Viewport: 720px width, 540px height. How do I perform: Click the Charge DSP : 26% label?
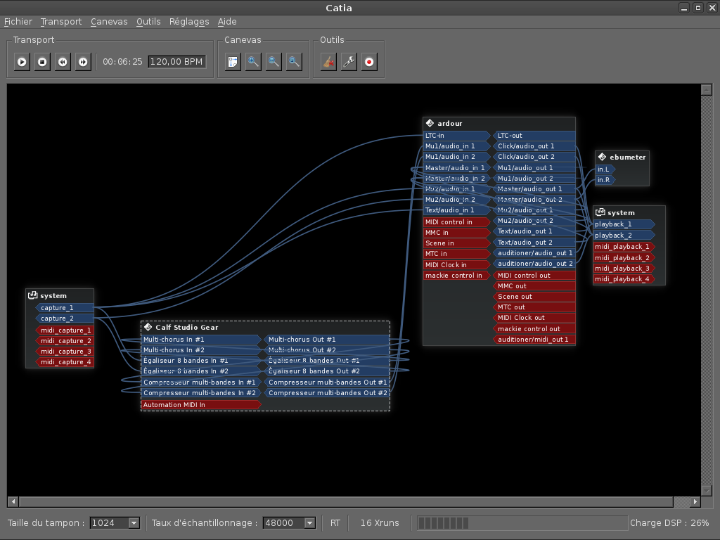[x=669, y=523]
